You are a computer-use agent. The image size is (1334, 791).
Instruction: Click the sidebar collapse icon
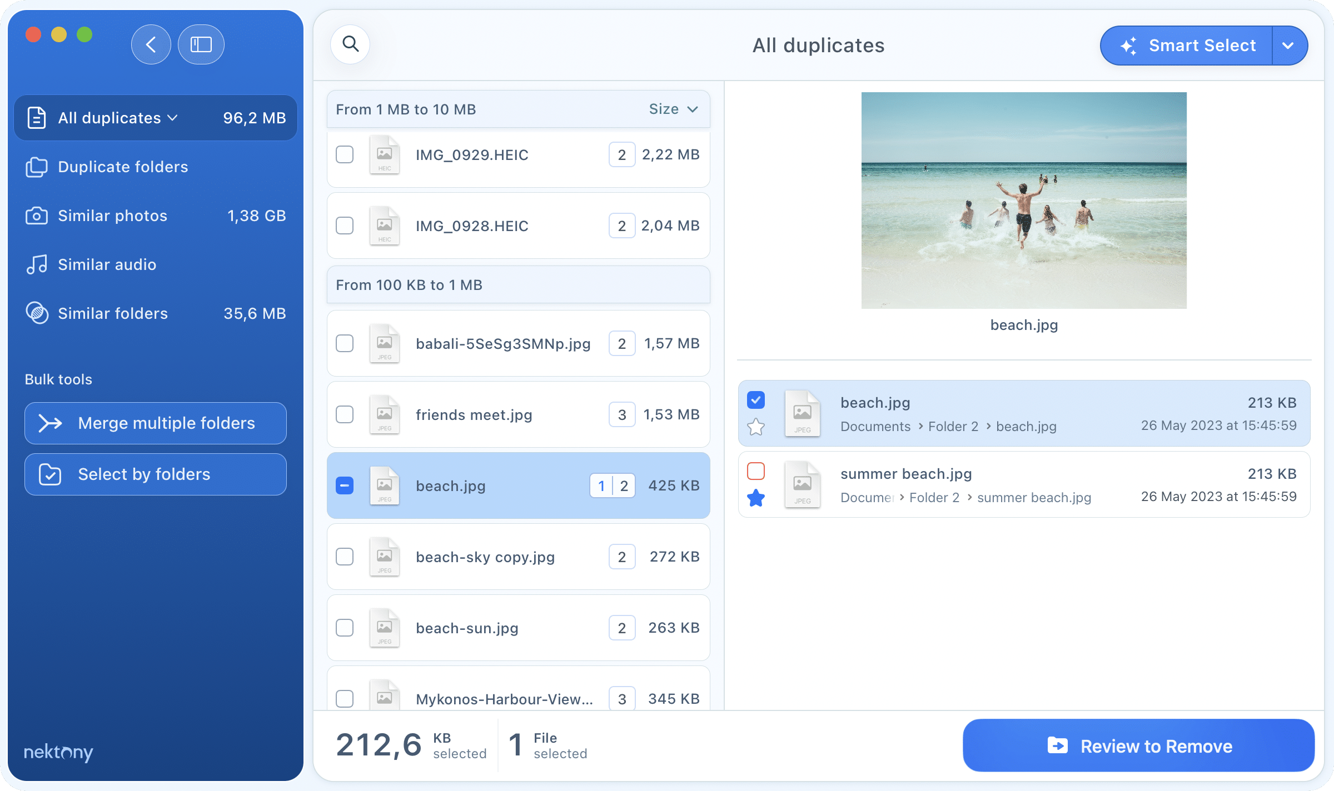[x=201, y=44]
